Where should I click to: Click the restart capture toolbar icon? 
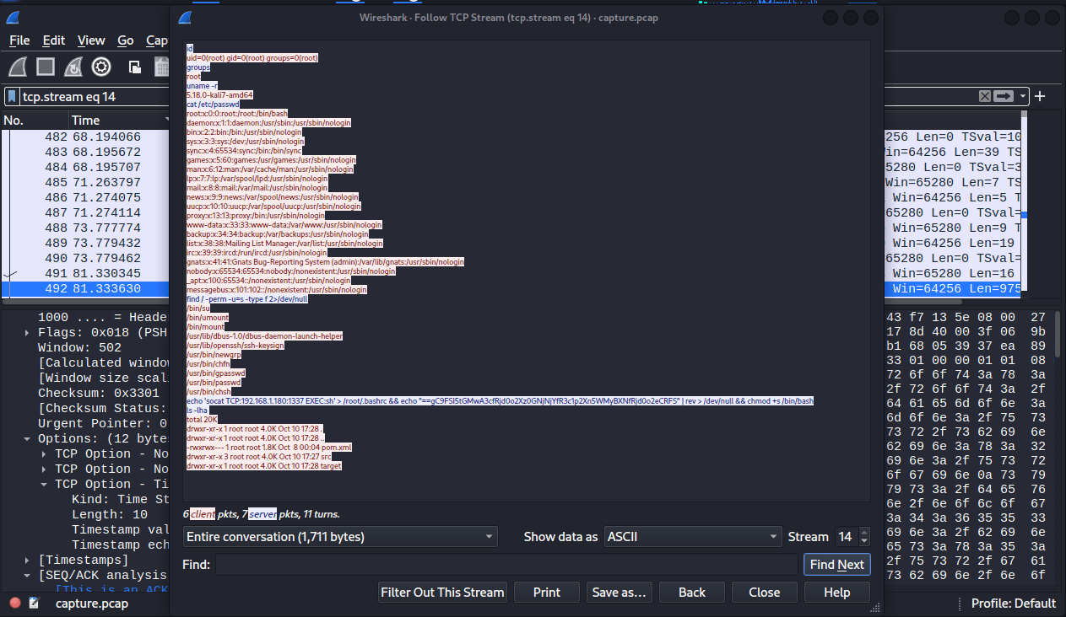coord(73,67)
